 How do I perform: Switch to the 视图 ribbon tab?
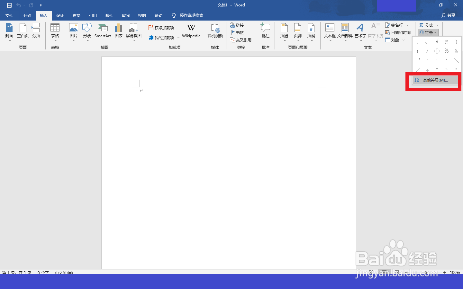(142, 15)
